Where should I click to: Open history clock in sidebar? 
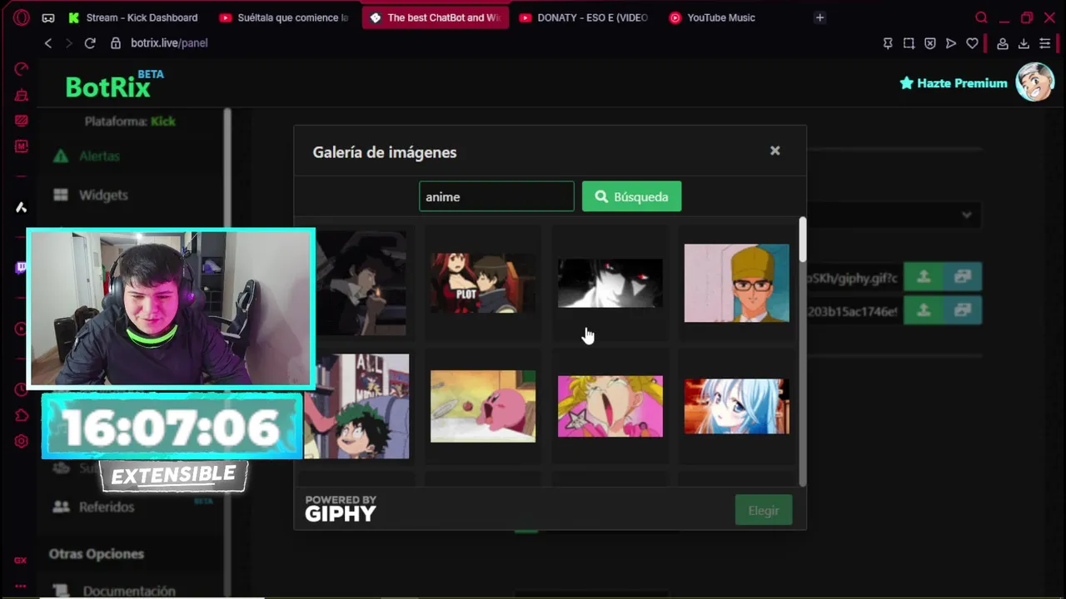click(22, 389)
